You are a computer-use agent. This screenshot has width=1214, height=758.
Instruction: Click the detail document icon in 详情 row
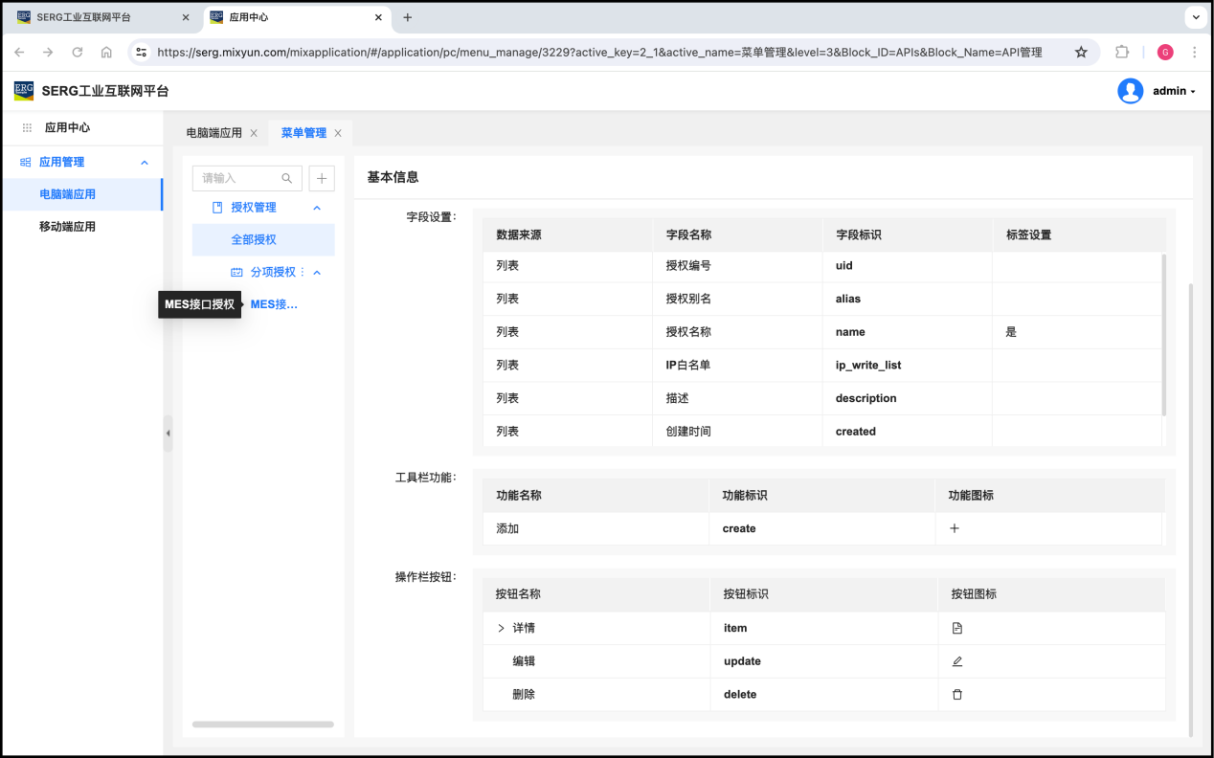pos(956,628)
